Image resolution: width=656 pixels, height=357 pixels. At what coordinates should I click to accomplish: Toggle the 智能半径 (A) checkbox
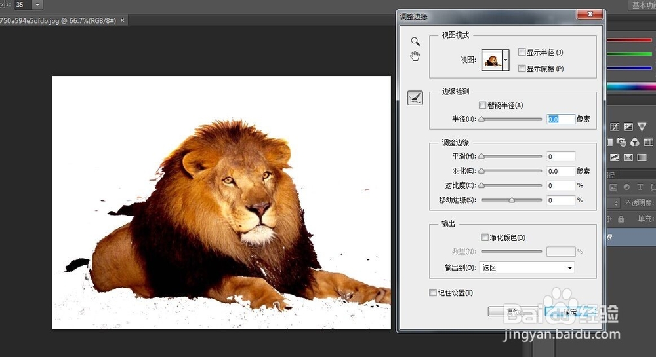482,105
